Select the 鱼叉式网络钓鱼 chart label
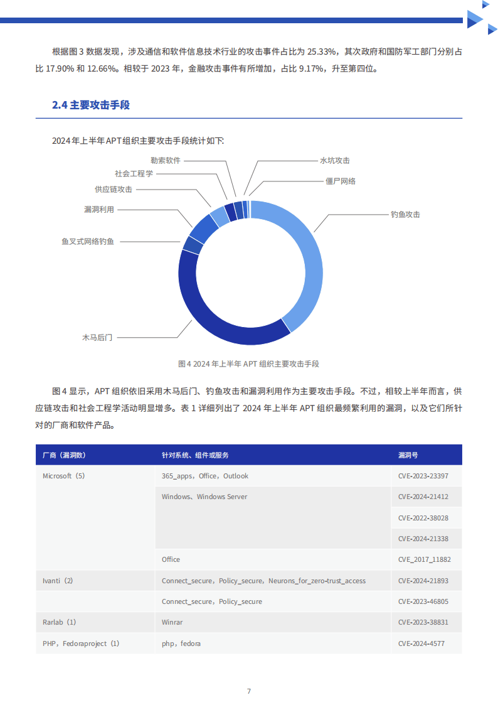Image resolution: width=498 pixels, height=705 pixels. (x=88, y=241)
